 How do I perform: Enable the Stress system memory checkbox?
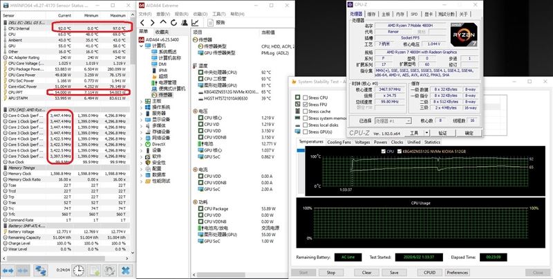coord(306,118)
